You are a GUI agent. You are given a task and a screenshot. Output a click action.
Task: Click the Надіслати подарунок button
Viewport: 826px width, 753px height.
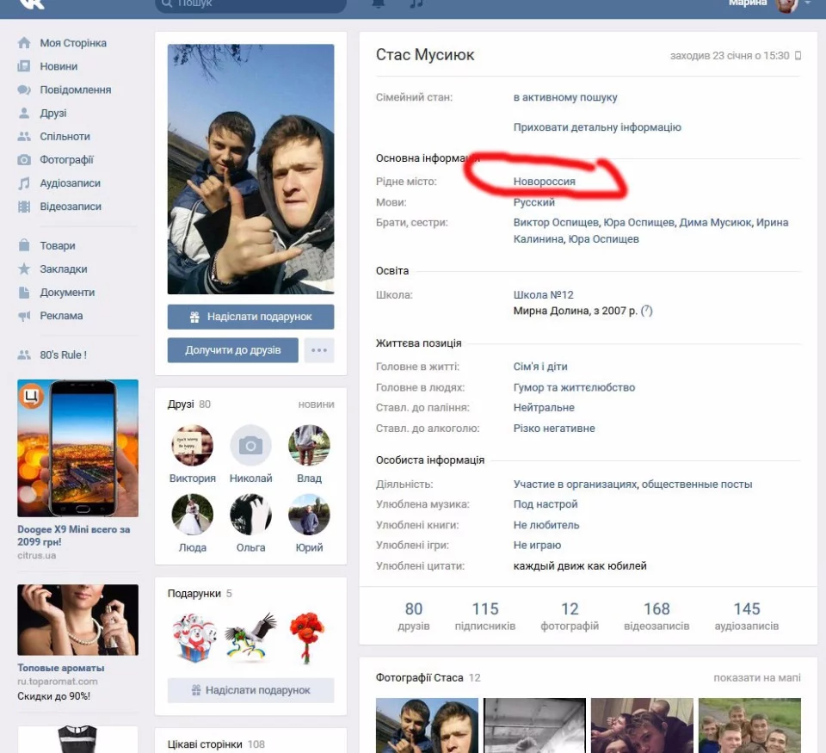(250, 317)
